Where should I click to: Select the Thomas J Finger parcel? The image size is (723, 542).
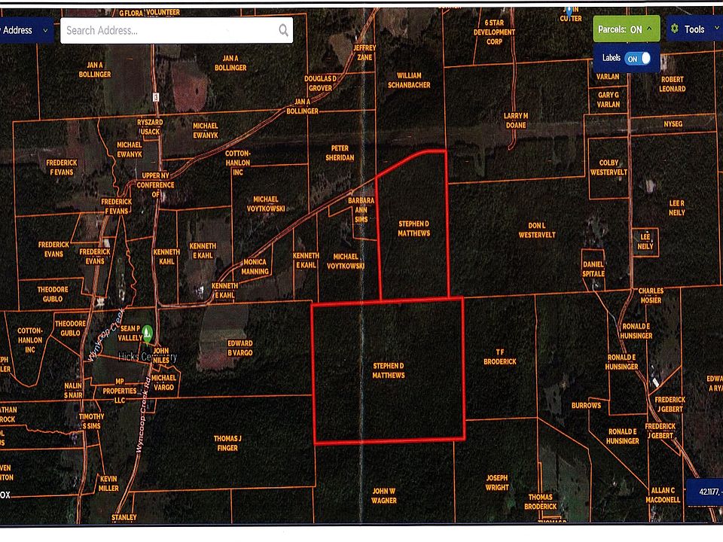point(227,443)
